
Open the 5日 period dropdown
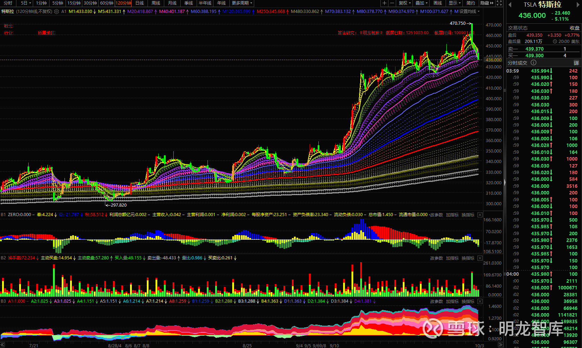pyautogui.click(x=26, y=3)
